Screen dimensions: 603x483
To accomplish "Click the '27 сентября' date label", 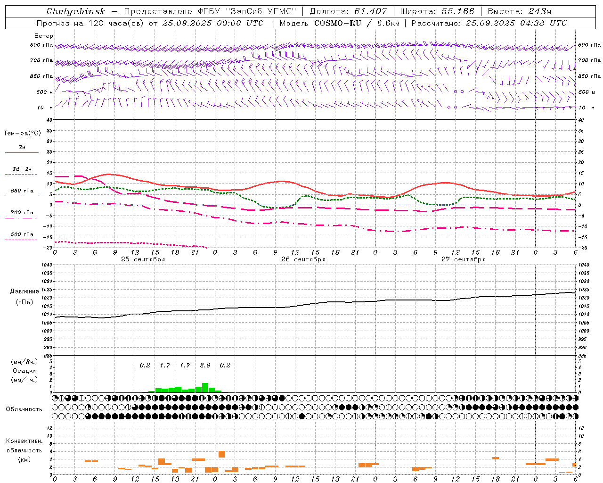I will tap(464, 259).
